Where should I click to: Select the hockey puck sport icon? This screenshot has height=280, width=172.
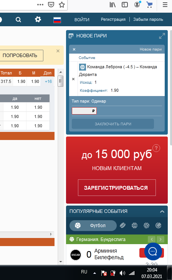[x=122, y=225]
